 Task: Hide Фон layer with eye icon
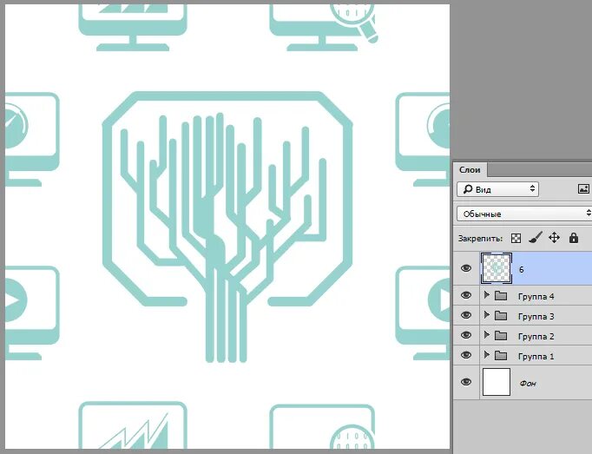[x=466, y=382]
